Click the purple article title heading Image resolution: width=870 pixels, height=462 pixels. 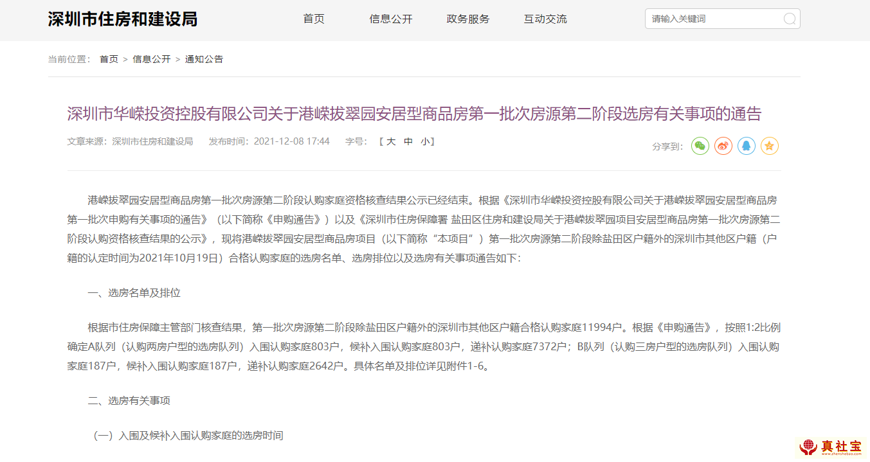(414, 114)
